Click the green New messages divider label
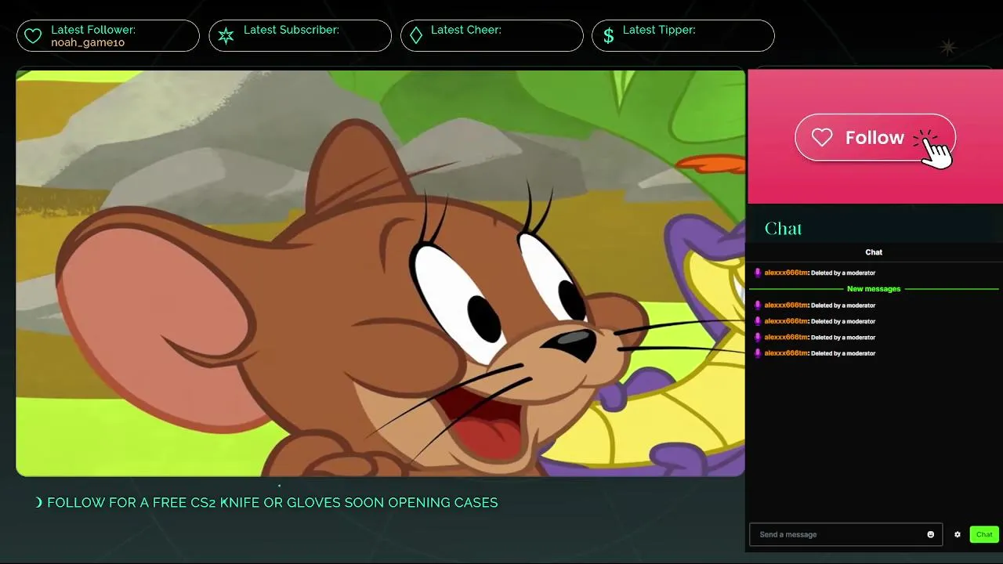Image resolution: width=1003 pixels, height=564 pixels. tap(874, 289)
